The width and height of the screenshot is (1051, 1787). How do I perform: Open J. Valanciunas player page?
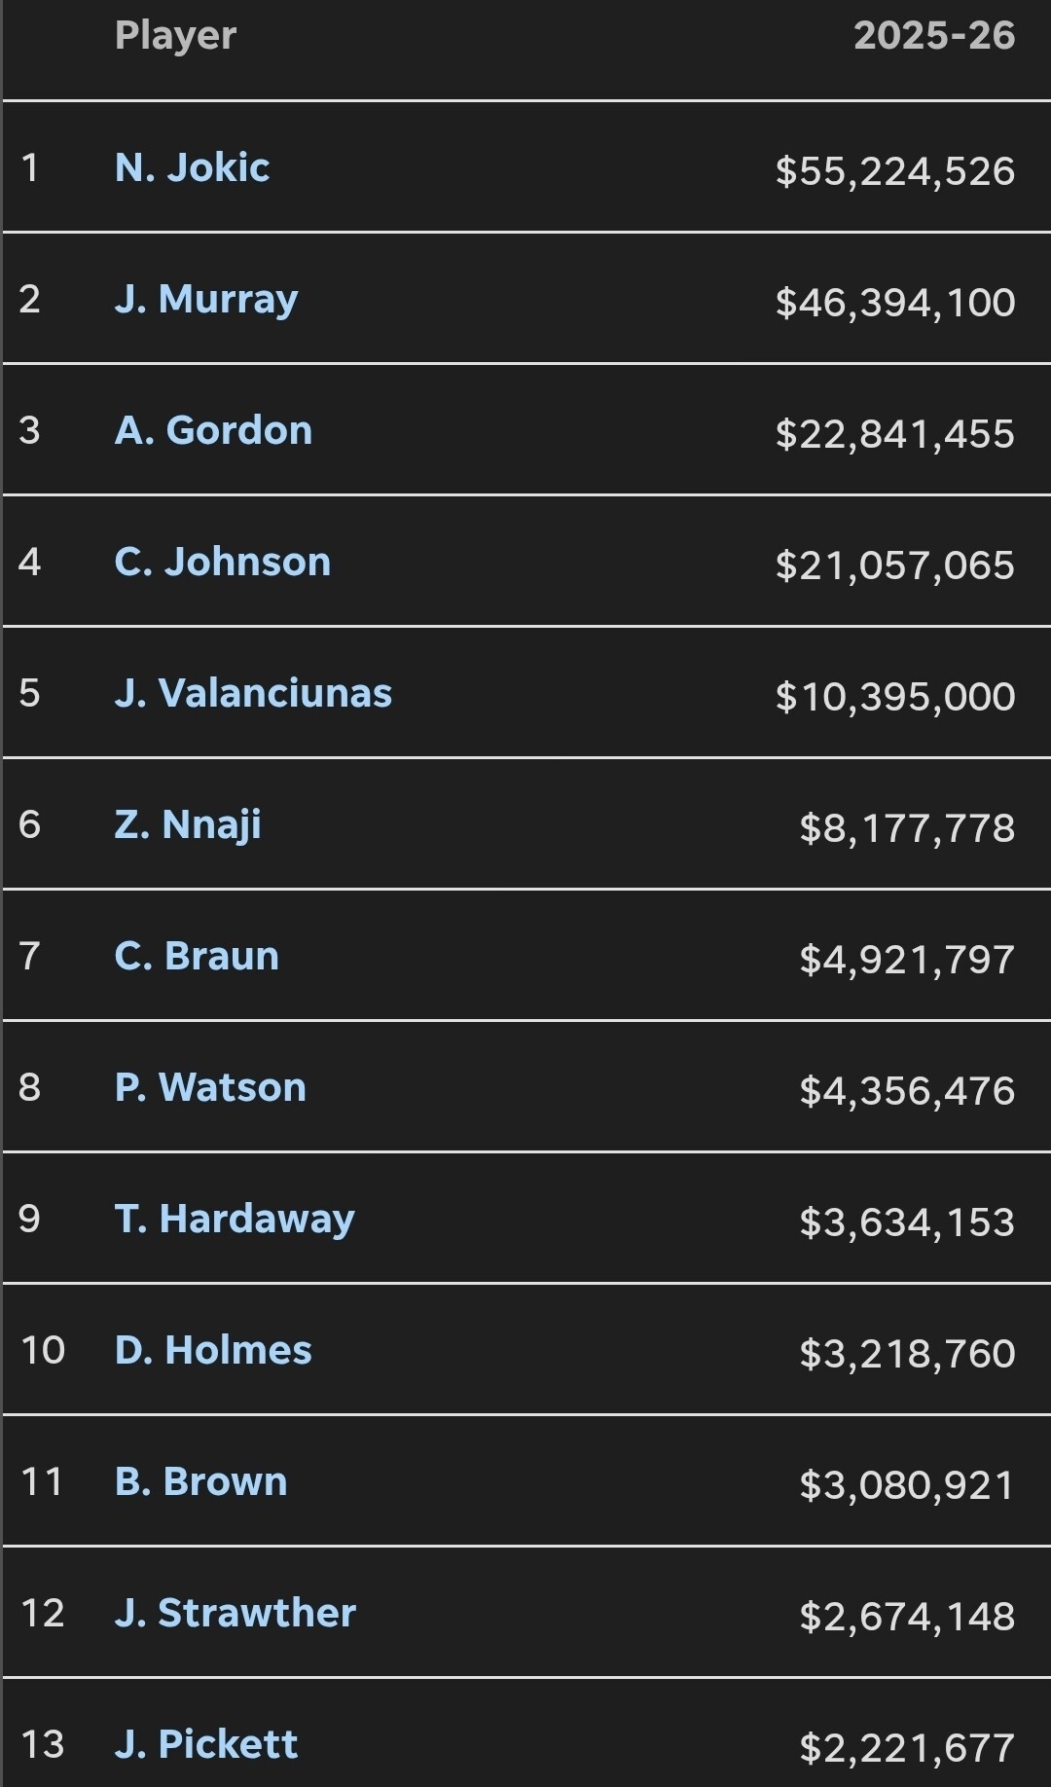pos(253,693)
